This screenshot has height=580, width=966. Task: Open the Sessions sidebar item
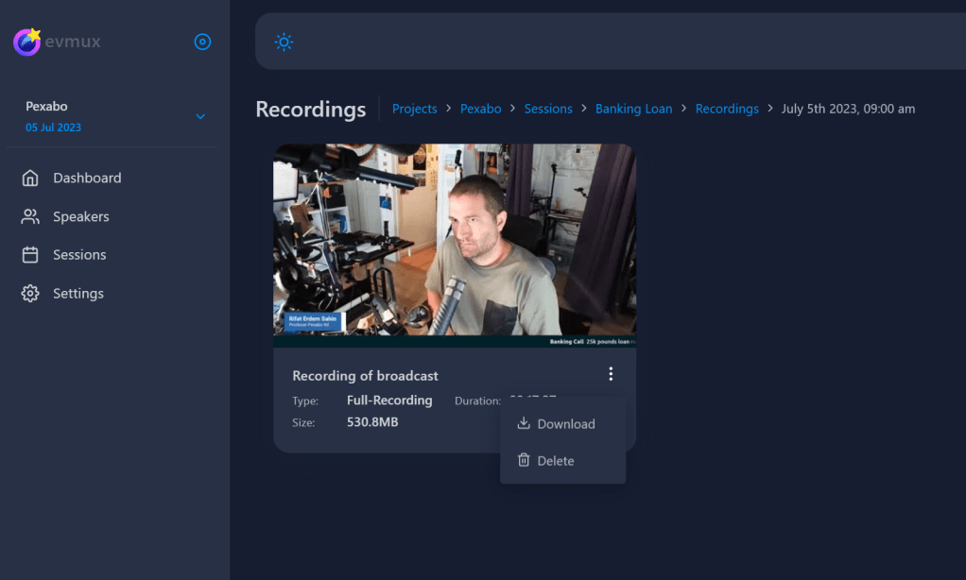coord(79,255)
